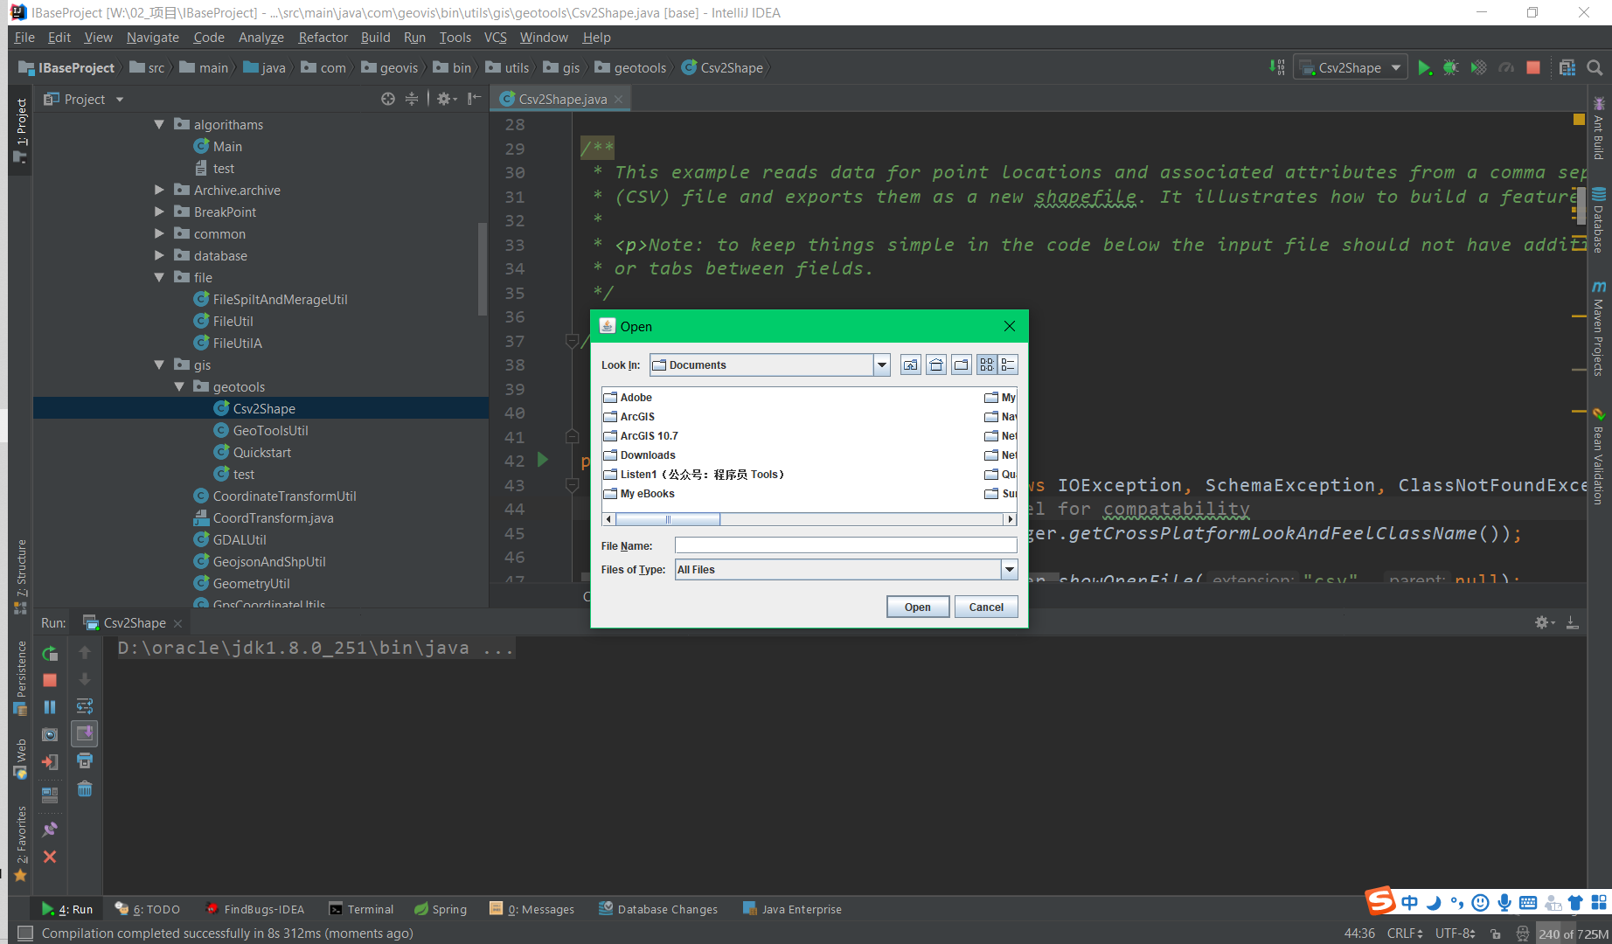The image size is (1612, 944).
Task: Switch Open dialog to Details view
Action: (x=1008, y=365)
